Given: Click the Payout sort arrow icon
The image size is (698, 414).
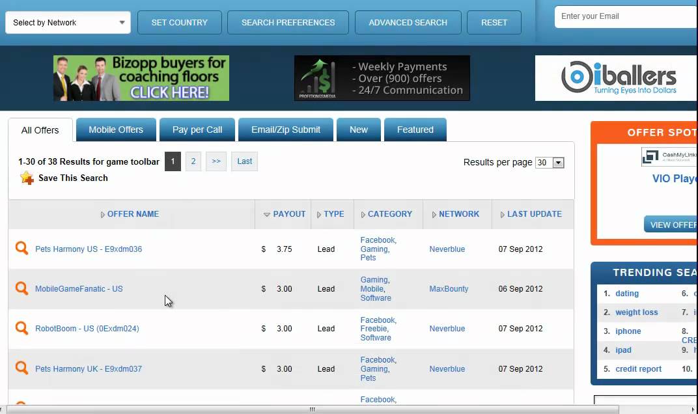Looking at the screenshot, I should coord(267,215).
